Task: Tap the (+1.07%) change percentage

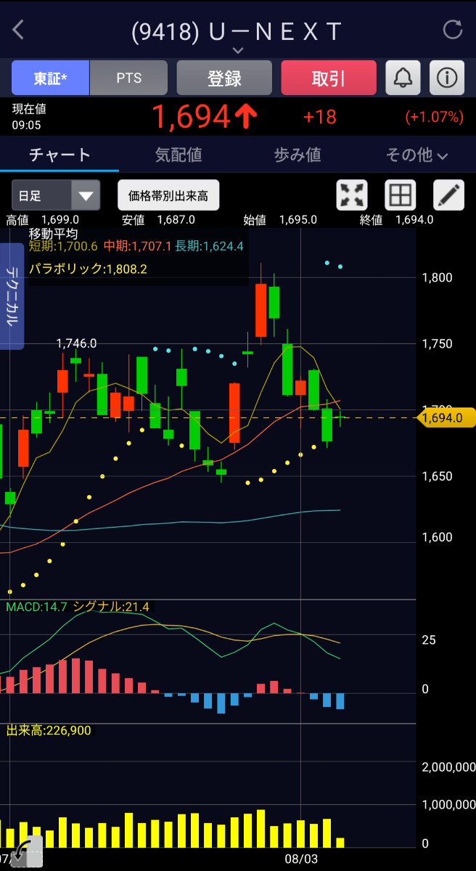Action: (434, 117)
